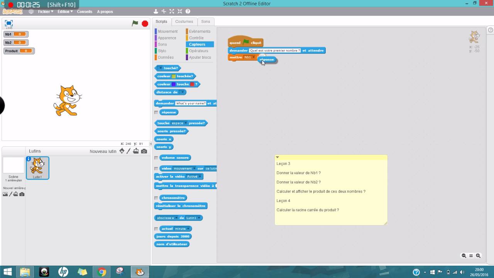Paint a new sprite with brush icon

click(x=129, y=151)
